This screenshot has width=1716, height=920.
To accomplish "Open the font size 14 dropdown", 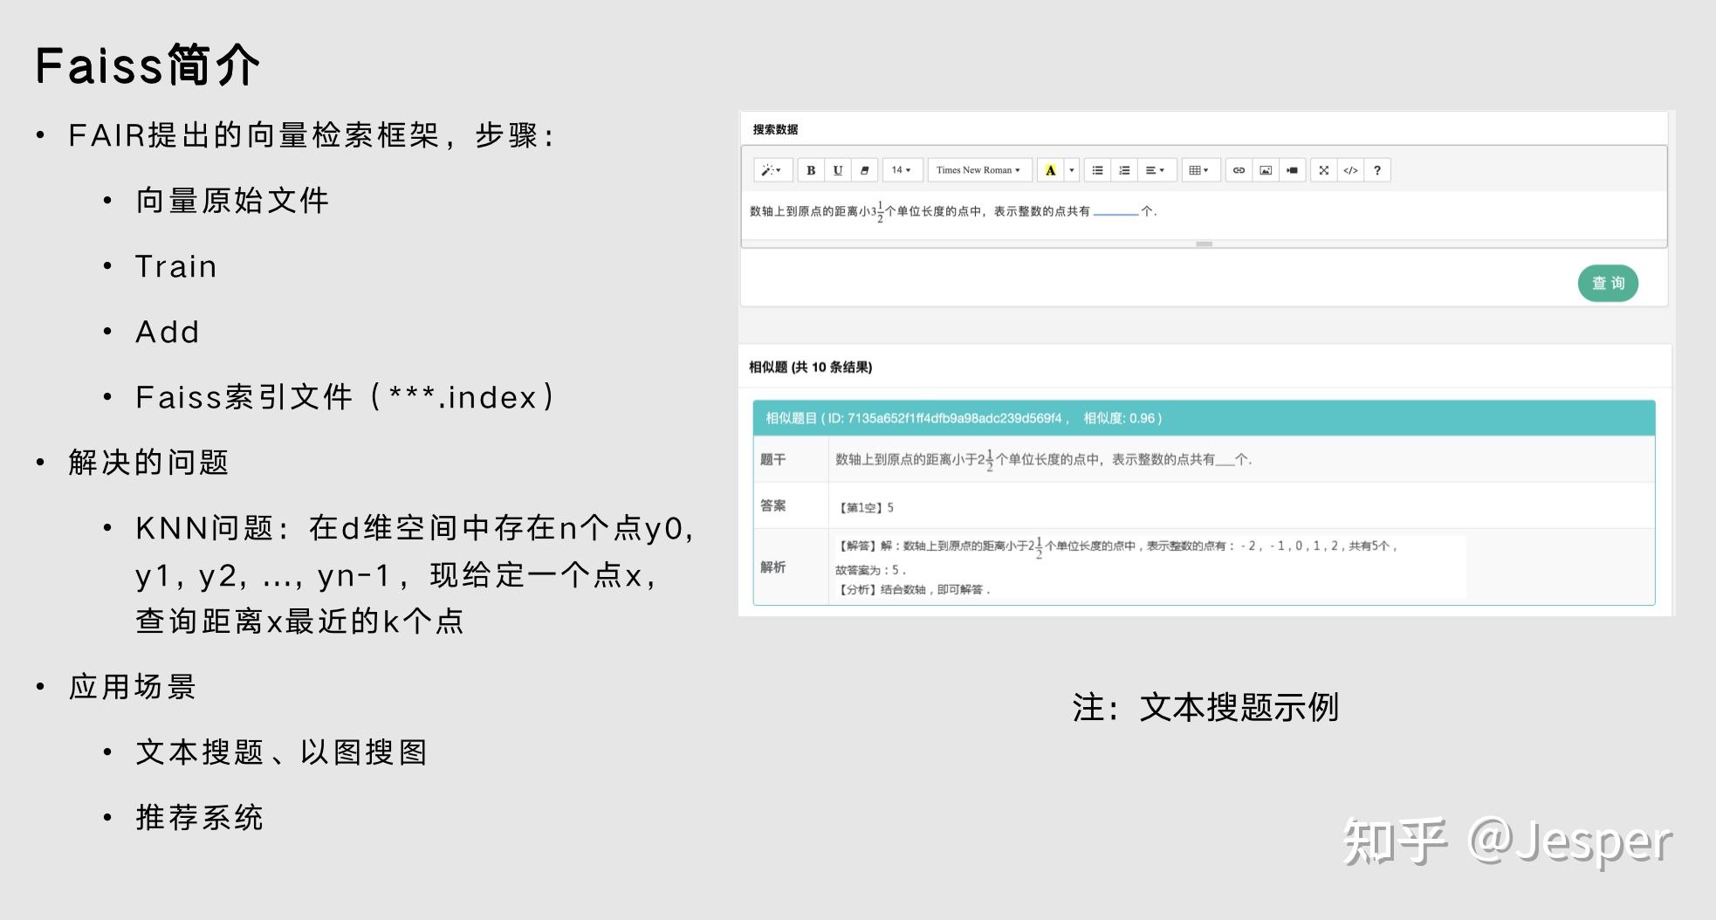I will pyautogui.click(x=900, y=170).
